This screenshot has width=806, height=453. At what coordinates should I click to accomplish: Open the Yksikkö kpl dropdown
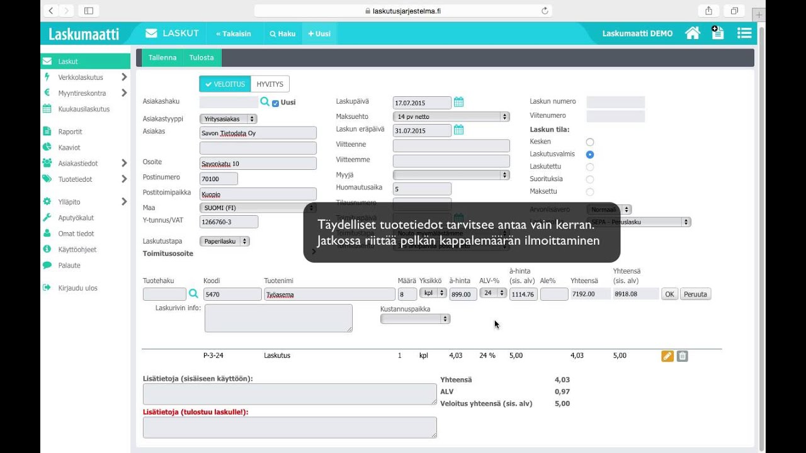pyautogui.click(x=433, y=293)
